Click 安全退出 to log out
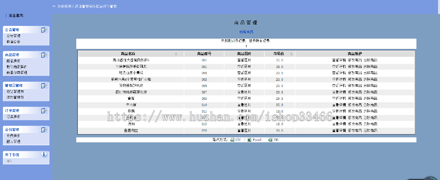This screenshot has height=180, width=440. coord(16,16)
